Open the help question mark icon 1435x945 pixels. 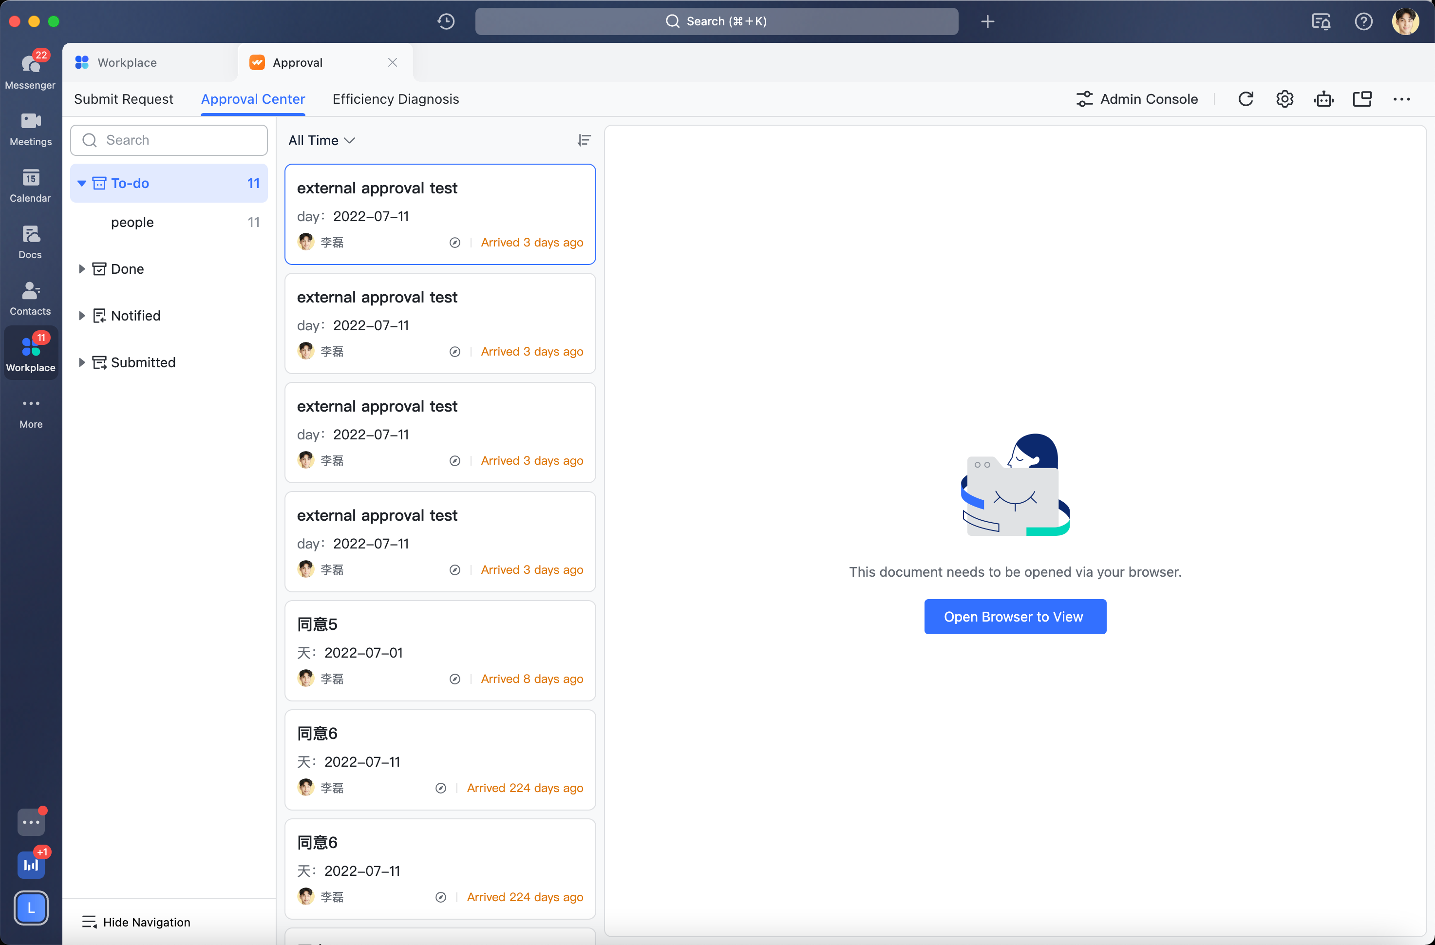coord(1363,21)
